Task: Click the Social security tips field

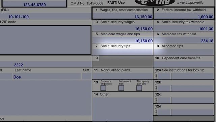Action: tap(123, 52)
